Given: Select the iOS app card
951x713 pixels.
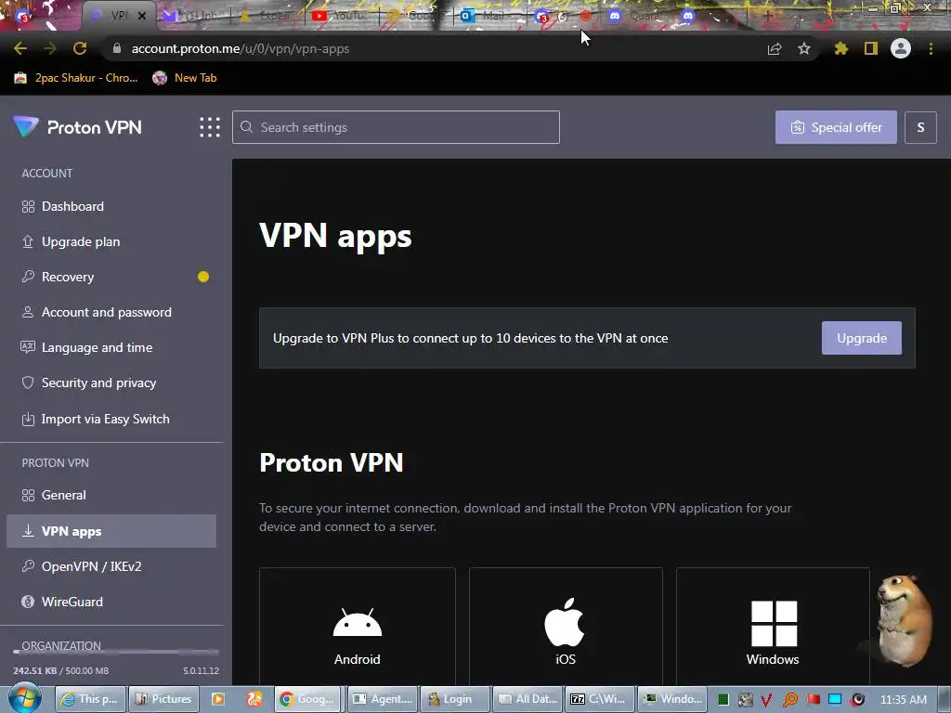Looking at the screenshot, I should point(566,627).
